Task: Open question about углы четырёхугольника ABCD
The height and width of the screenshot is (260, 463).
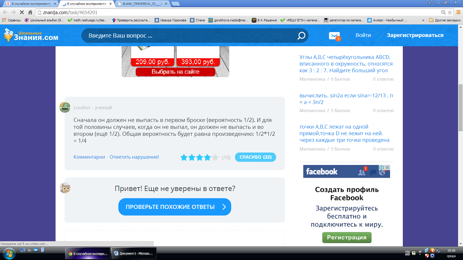Action: click(346, 64)
